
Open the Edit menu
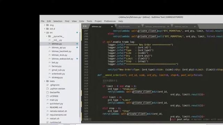coord(49,21)
